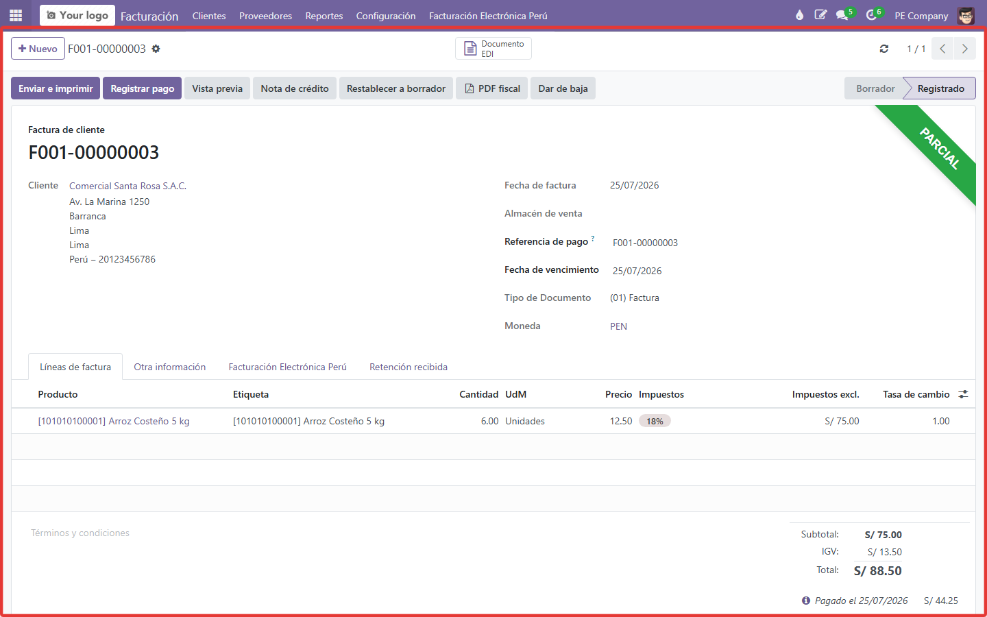Screen dimensions: 987x617
Task: Open the gear actions menu beside F001-00000003
Action: 156,49
